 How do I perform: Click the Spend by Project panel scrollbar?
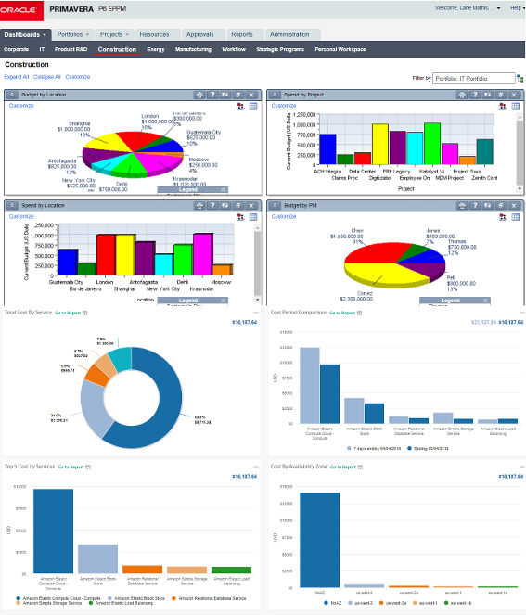(520, 153)
